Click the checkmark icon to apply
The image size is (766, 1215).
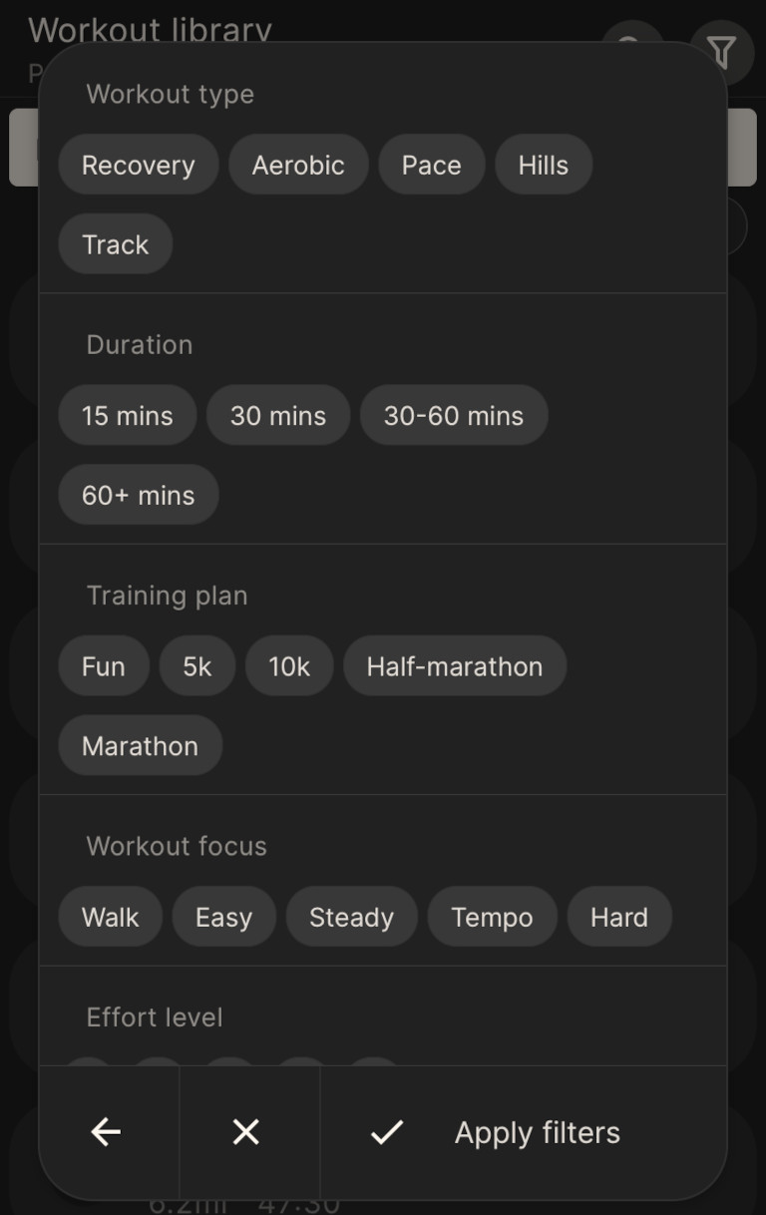coord(386,1131)
